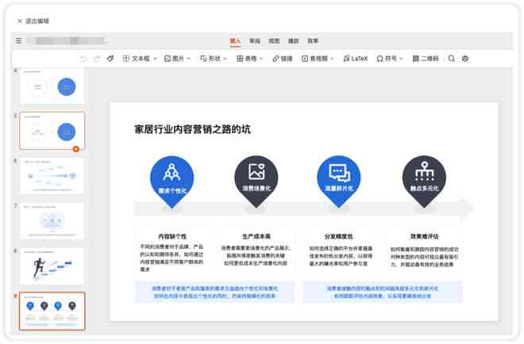Click the magnifier search icon

(x=452, y=59)
